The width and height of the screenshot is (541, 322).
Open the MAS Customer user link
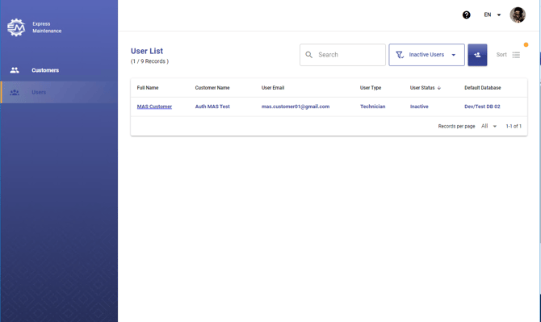pyautogui.click(x=154, y=107)
